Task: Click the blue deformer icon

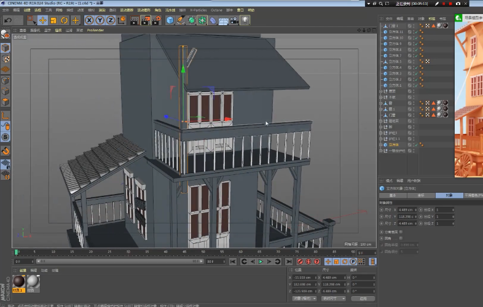Action: (x=213, y=20)
